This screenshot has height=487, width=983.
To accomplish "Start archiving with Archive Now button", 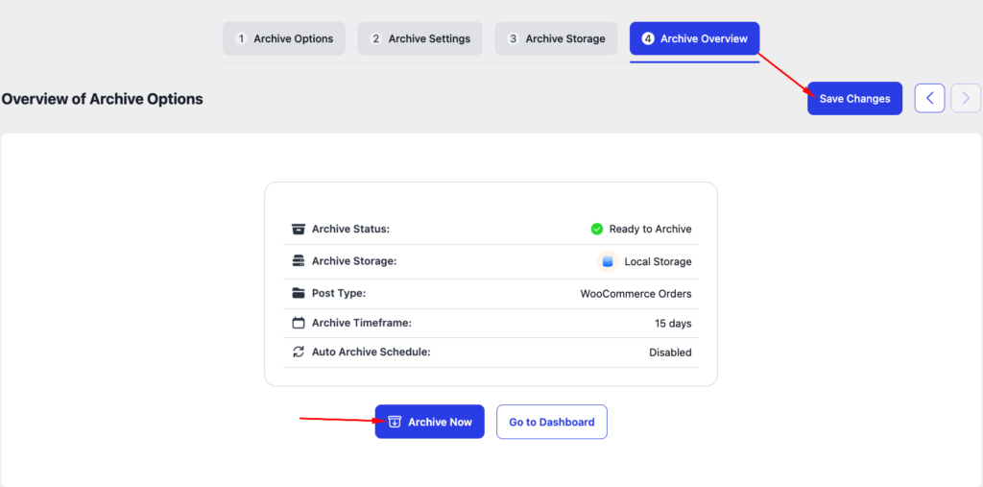I will pyautogui.click(x=429, y=422).
